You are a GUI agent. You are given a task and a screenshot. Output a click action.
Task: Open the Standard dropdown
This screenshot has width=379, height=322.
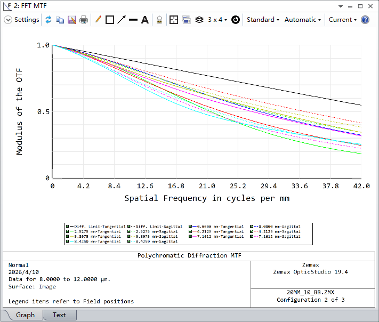tap(263, 20)
